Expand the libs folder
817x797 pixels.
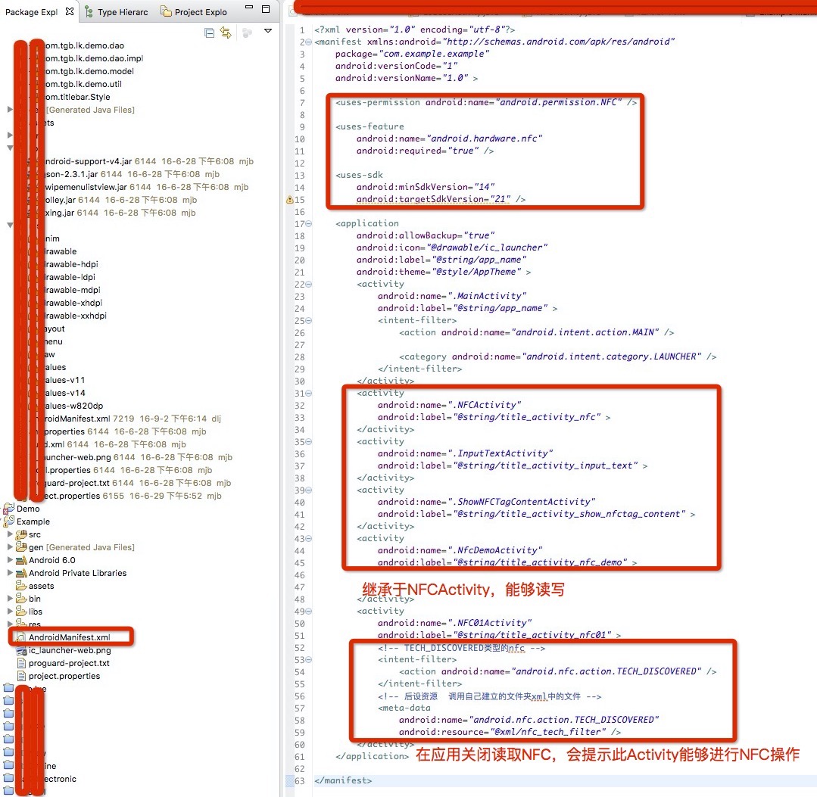pos(10,612)
